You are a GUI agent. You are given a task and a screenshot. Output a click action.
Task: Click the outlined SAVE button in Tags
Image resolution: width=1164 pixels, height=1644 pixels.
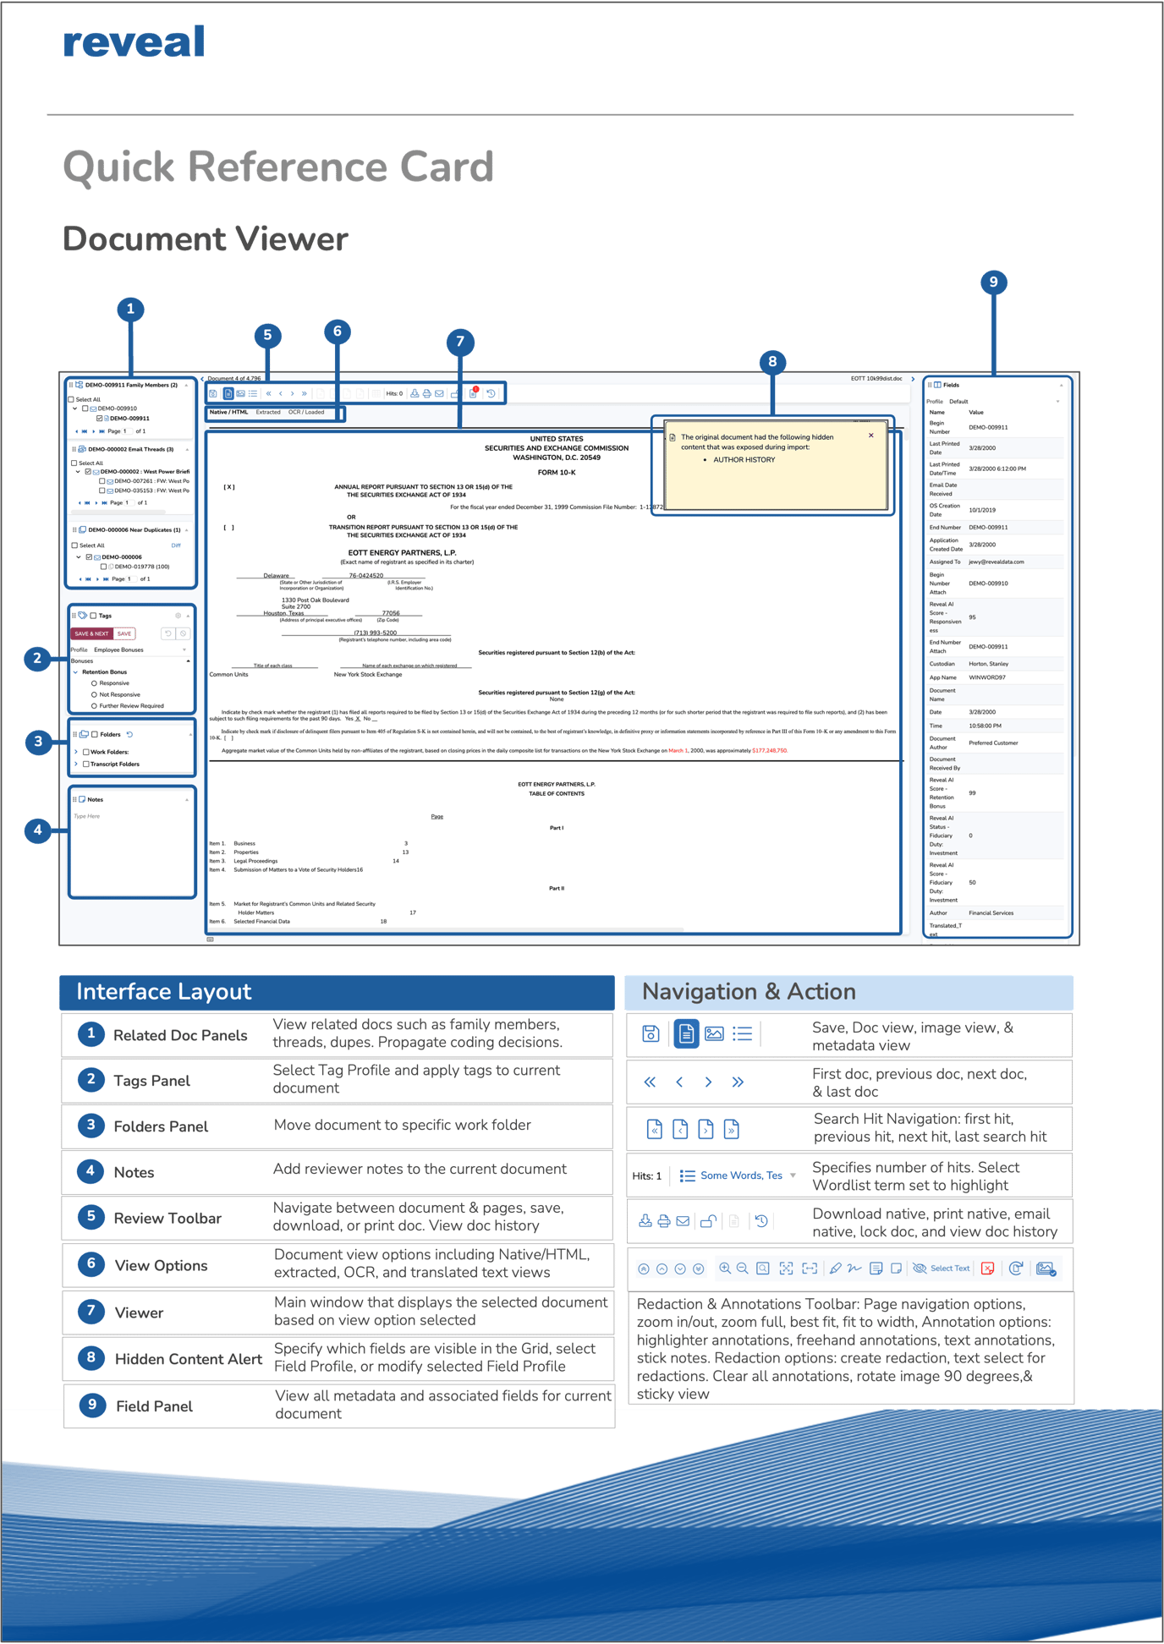[124, 633]
